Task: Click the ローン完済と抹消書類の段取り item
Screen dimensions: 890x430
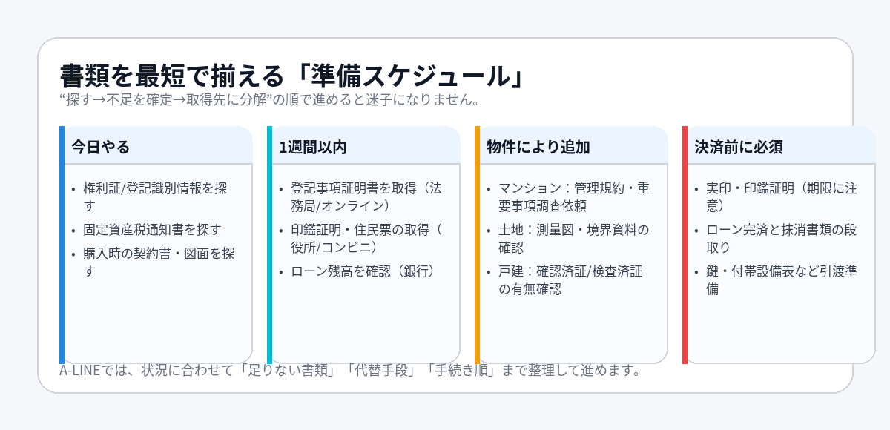Action: click(x=782, y=238)
